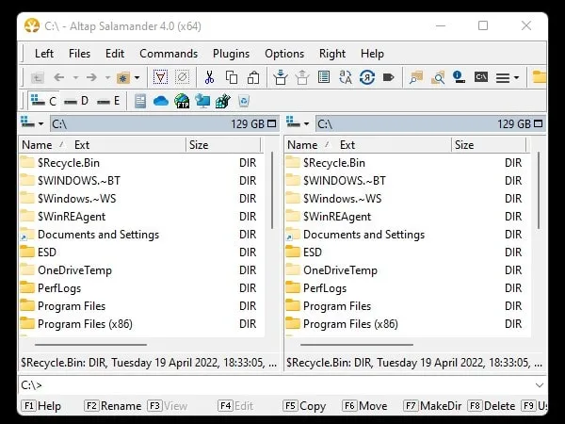
Task: Expand the forward history dropdown arrow
Action: 107,77
